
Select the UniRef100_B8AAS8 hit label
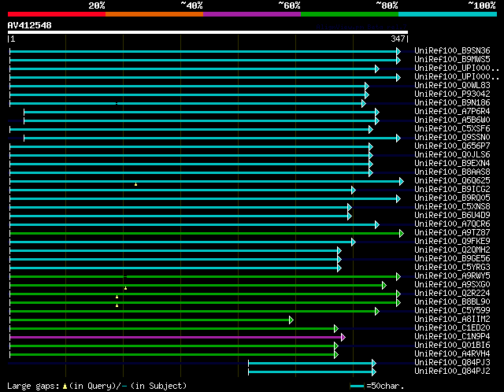[452, 172]
